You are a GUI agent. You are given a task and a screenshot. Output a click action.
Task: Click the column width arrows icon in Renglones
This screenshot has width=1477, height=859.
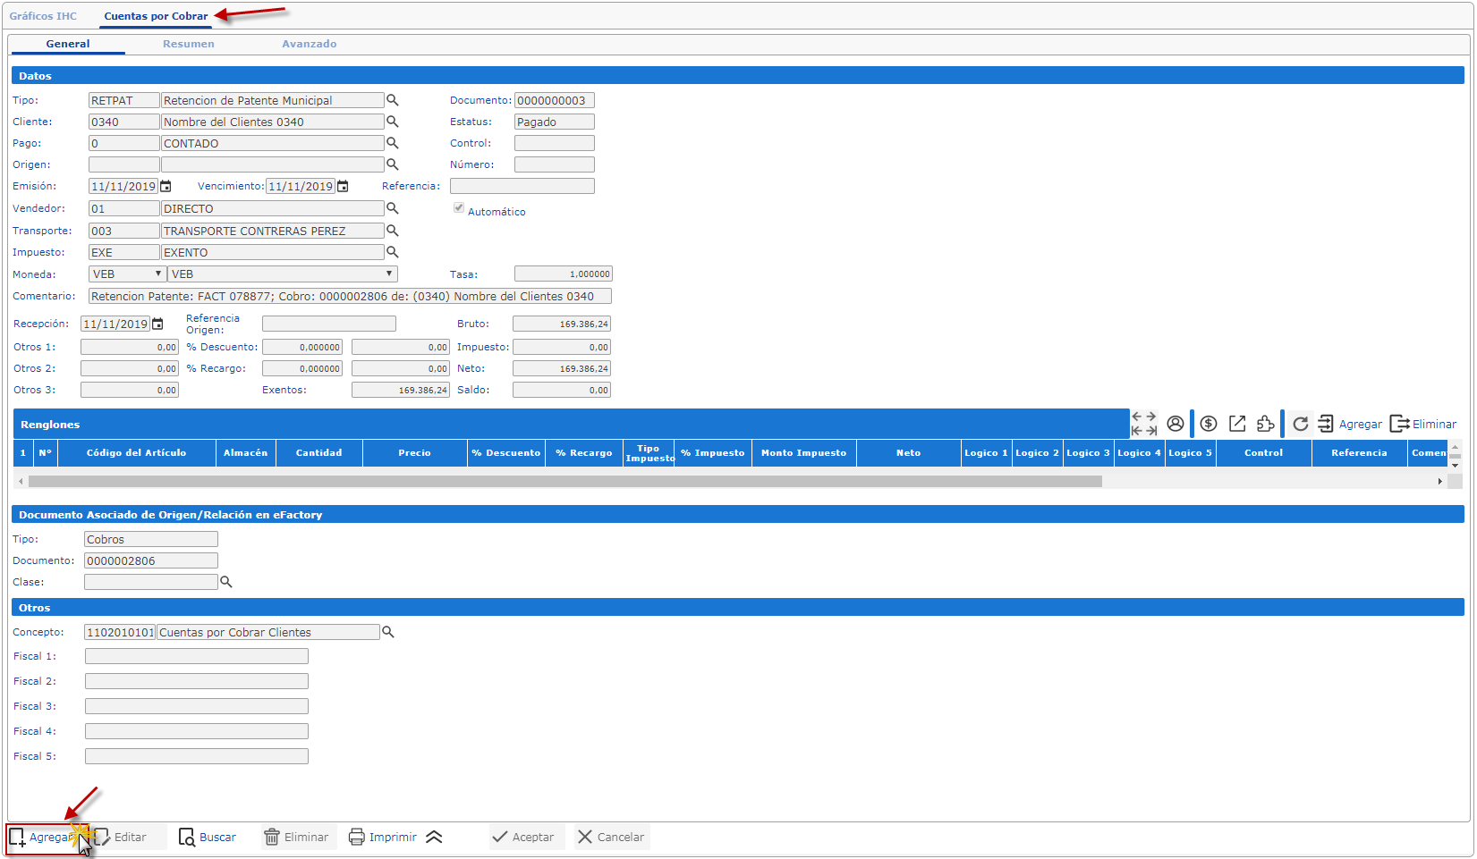1143,424
